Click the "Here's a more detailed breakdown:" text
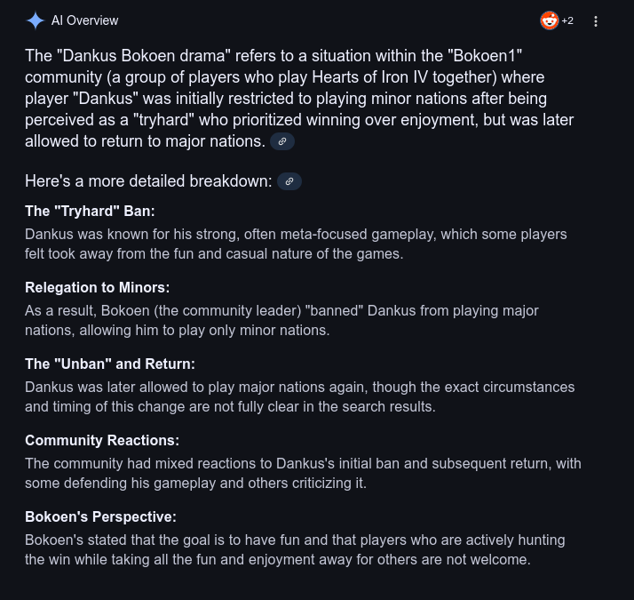 [148, 181]
